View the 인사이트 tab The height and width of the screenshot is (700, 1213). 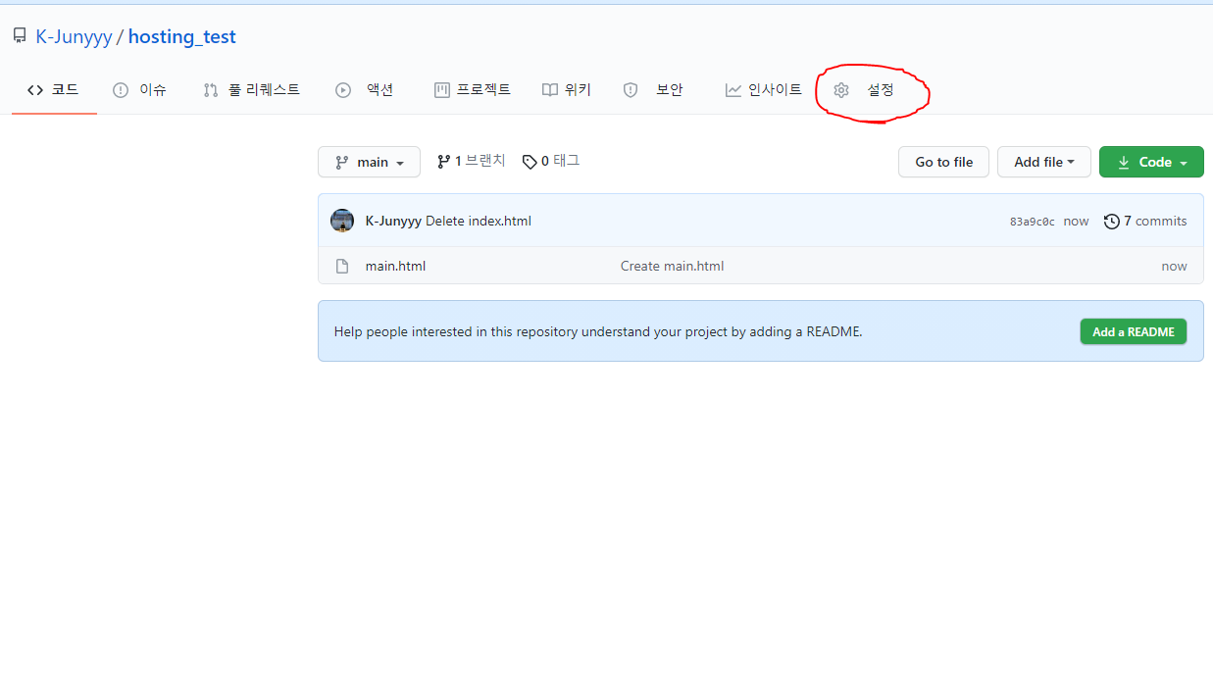(x=764, y=90)
